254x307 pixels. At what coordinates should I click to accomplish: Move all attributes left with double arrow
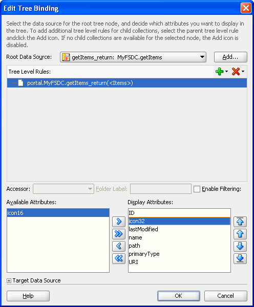click(119, 258)
